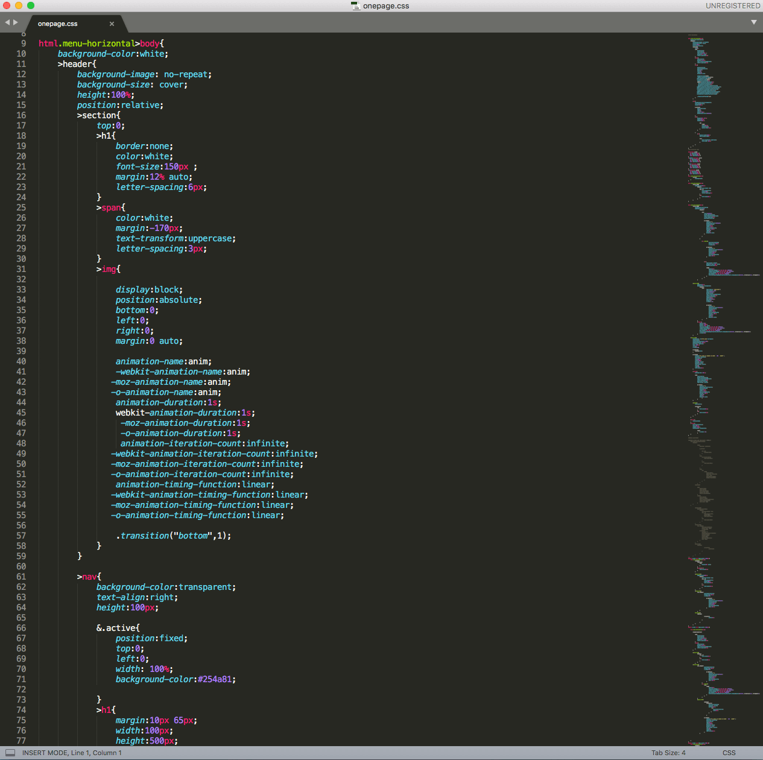The image size is (763, 760).
Task: Click the tab history back arrow
Action: (7, 22)
